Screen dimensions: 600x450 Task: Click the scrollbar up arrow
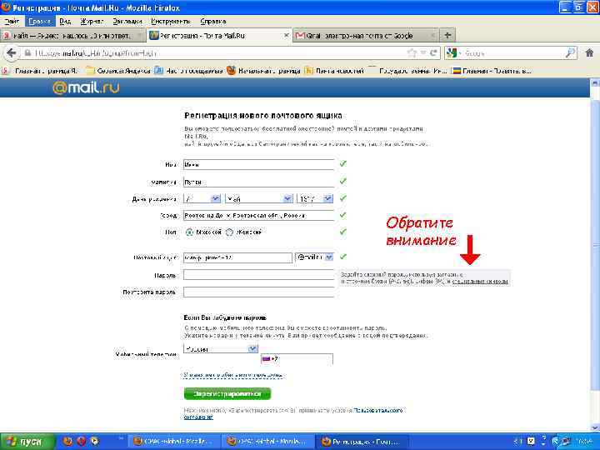(x=595, y=82)
